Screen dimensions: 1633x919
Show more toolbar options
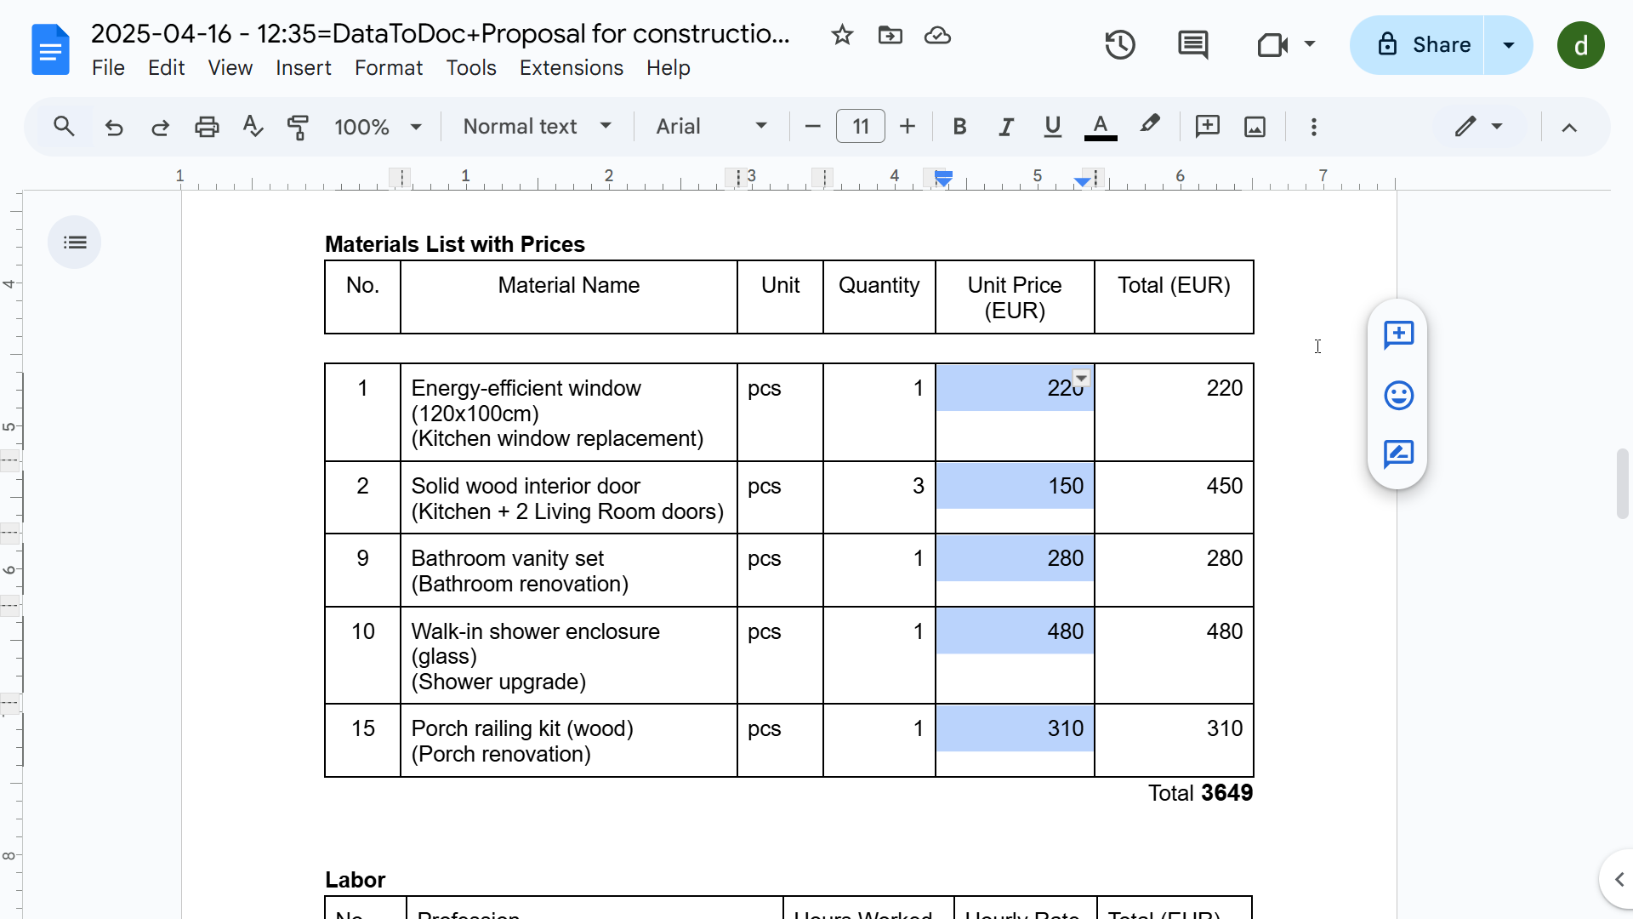(x=1314, y=127)
